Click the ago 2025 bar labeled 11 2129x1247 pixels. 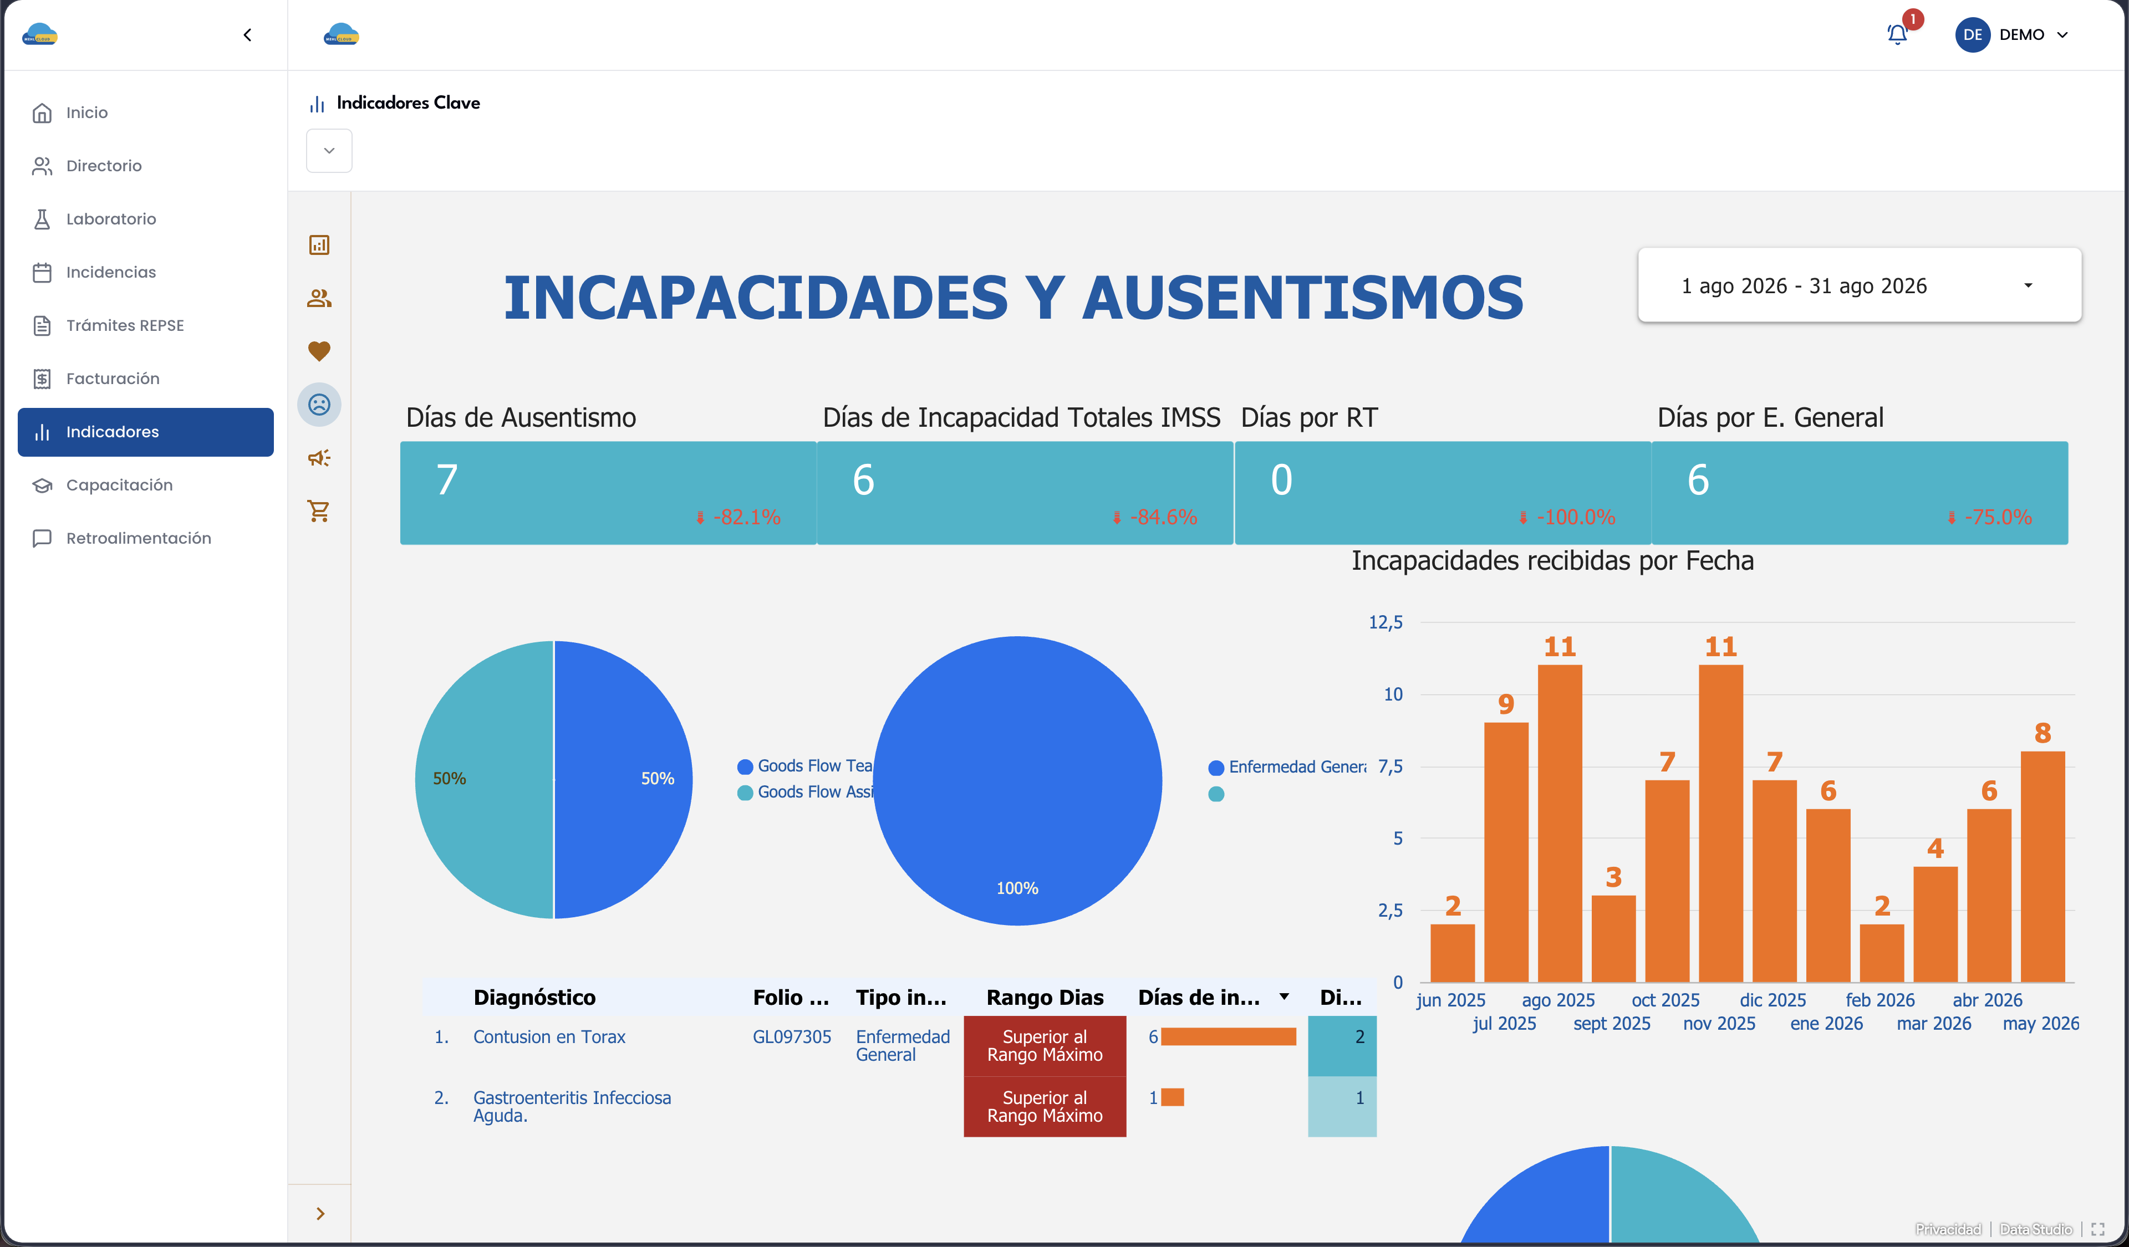pos(1558,823)
